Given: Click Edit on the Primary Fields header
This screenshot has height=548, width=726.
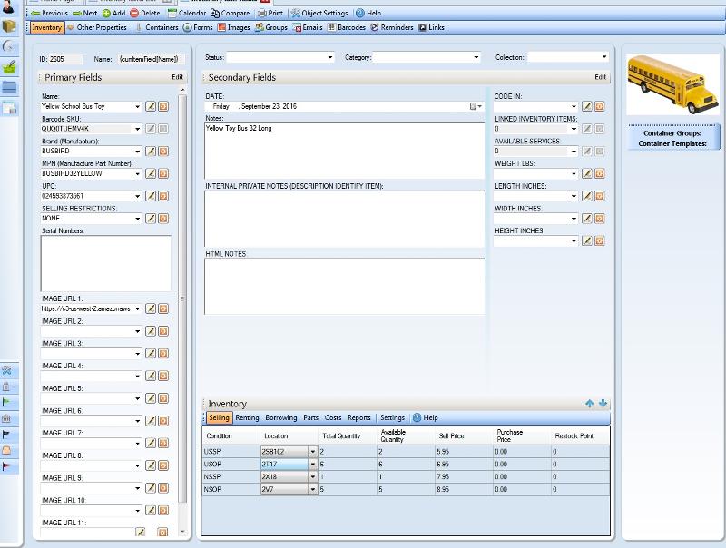Looking at the screenshot, I should click(177, 78).
